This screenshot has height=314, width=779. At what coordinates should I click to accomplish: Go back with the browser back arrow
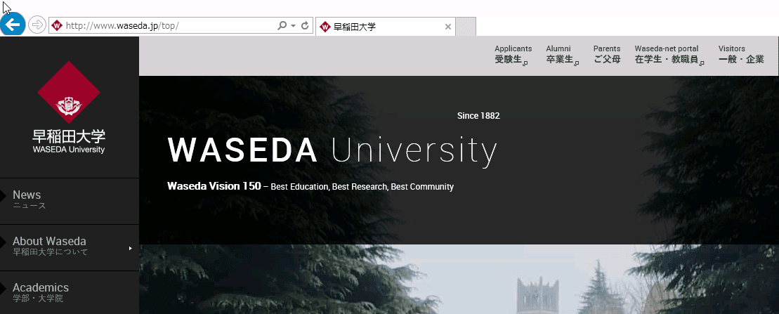click(12, 24)
